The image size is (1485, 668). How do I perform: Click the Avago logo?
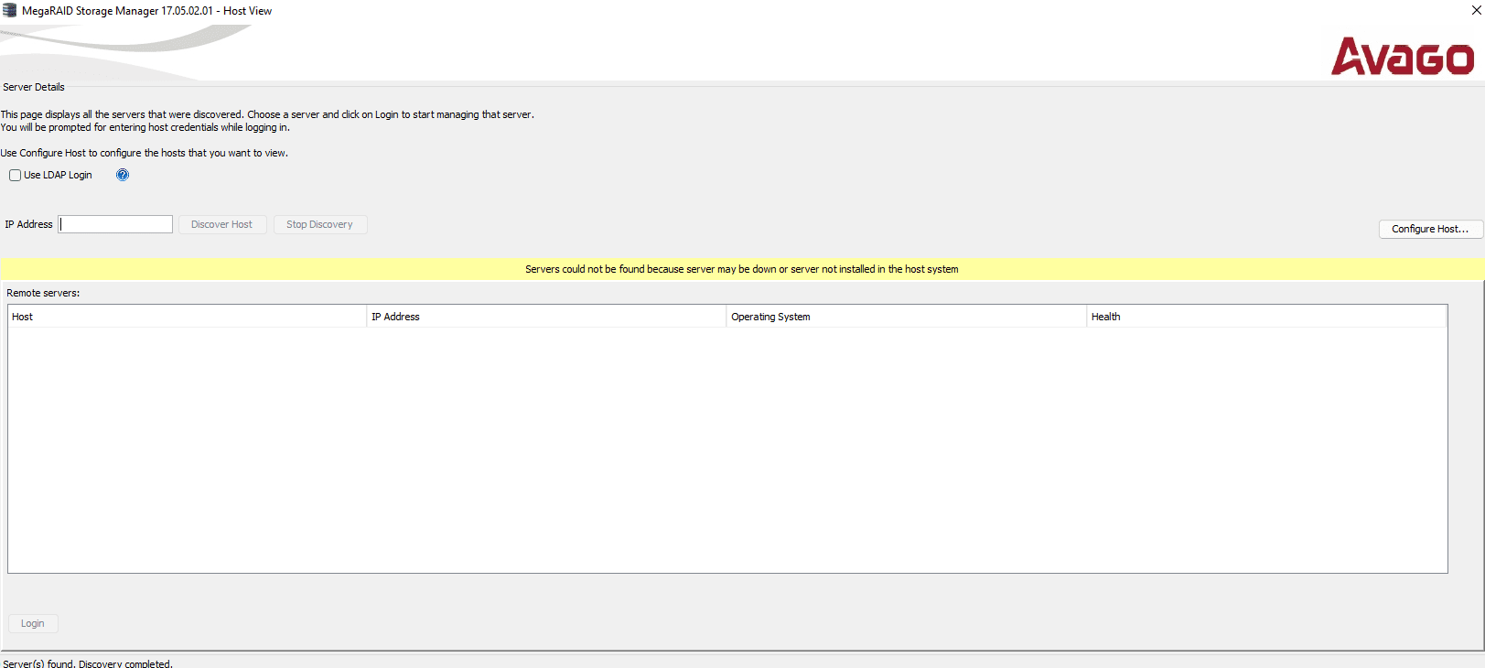click(1402, 56)
